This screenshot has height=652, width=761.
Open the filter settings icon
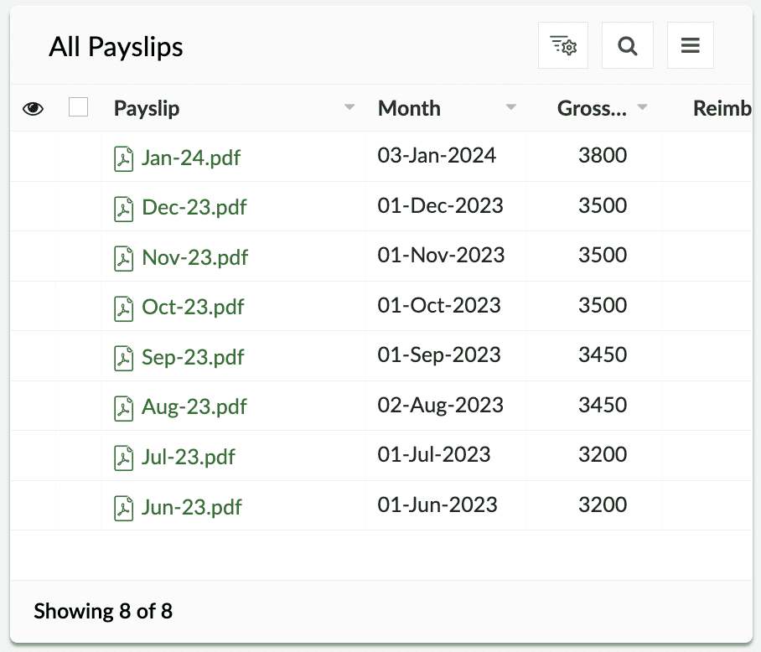point(562,45)
